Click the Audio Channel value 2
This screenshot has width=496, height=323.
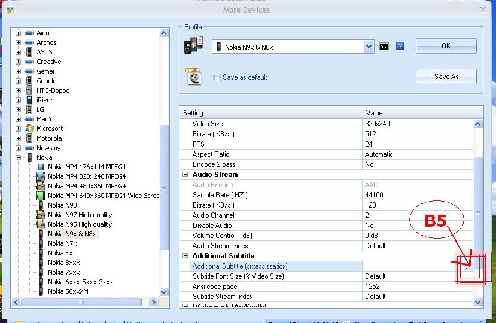coord(367,215)
